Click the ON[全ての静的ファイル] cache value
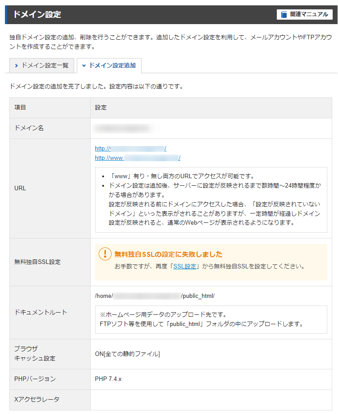 (127, 354)
